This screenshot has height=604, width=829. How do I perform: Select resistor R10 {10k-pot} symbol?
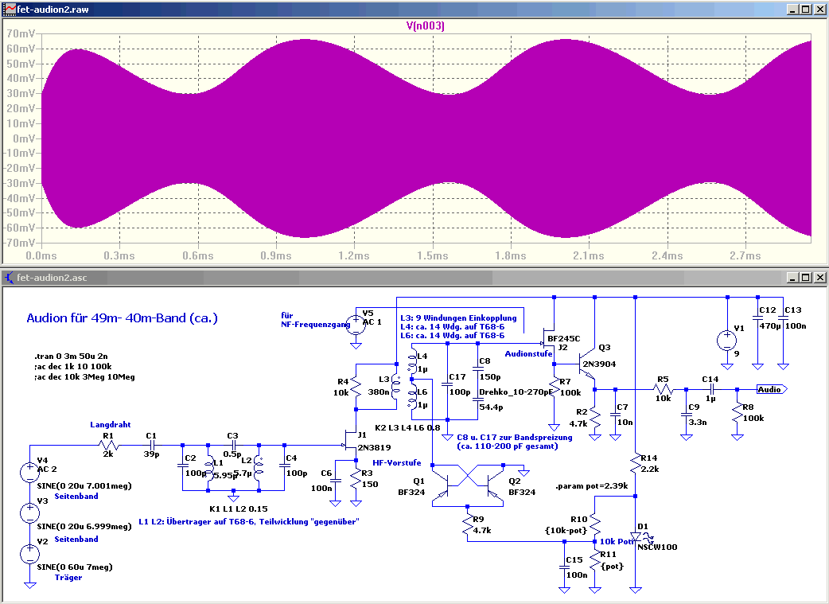[x=595, y=524]
